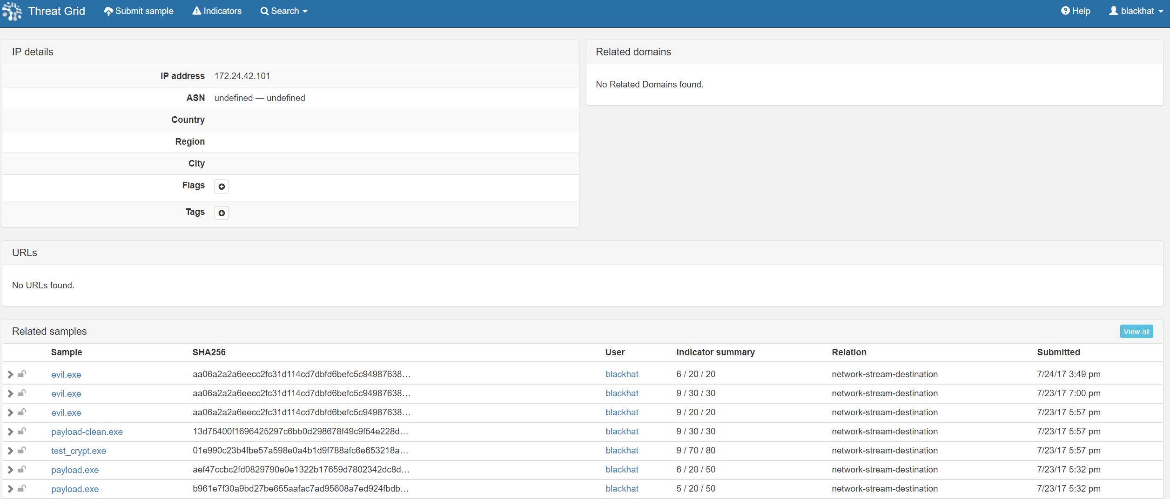Go to the Indicators page
Viewport: 1170px width, 499px height.
coord(217,11)
